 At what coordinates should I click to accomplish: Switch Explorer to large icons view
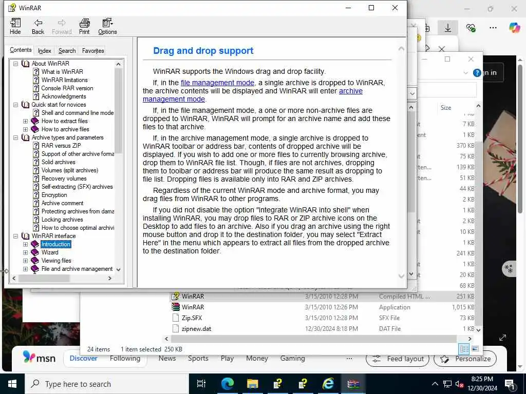pos(475,349)
